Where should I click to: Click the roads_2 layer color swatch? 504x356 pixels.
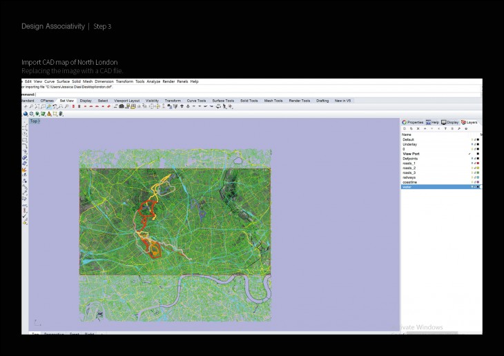478,168
